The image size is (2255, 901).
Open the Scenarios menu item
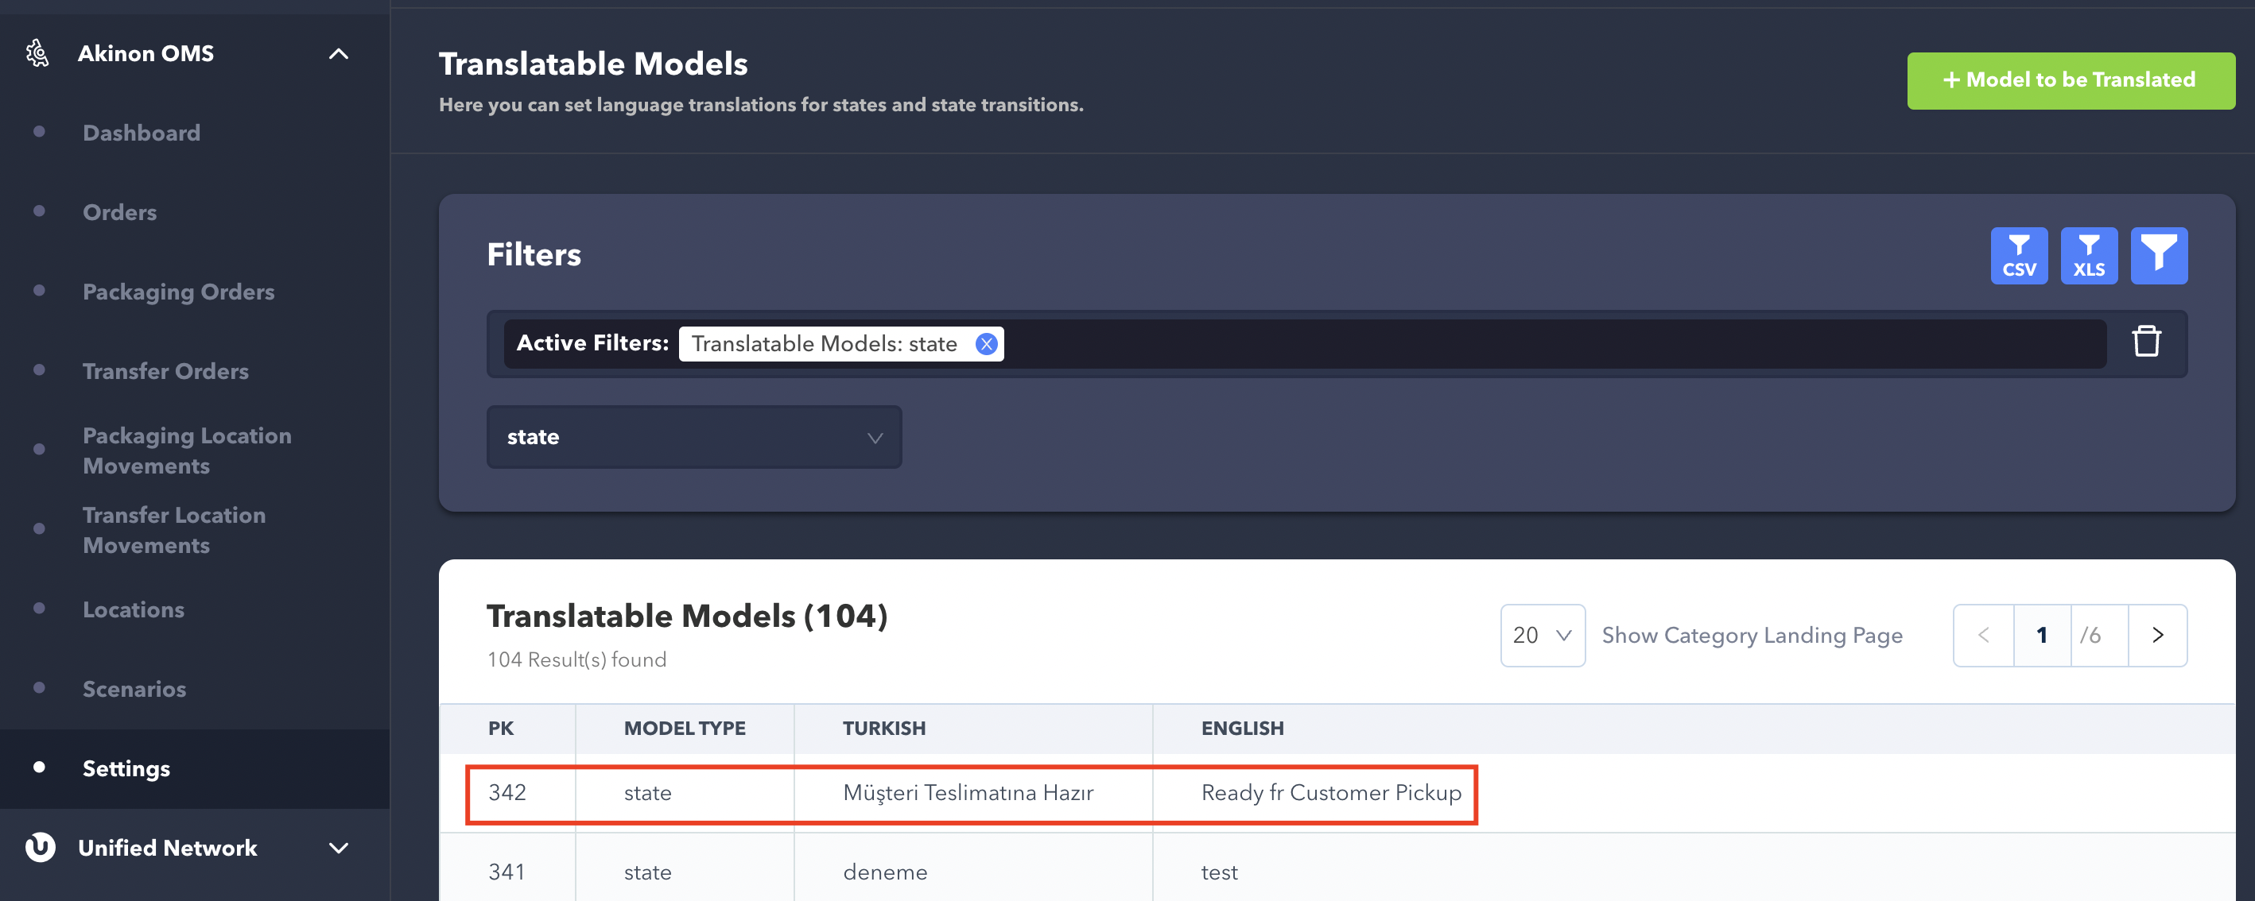point(134,690)
